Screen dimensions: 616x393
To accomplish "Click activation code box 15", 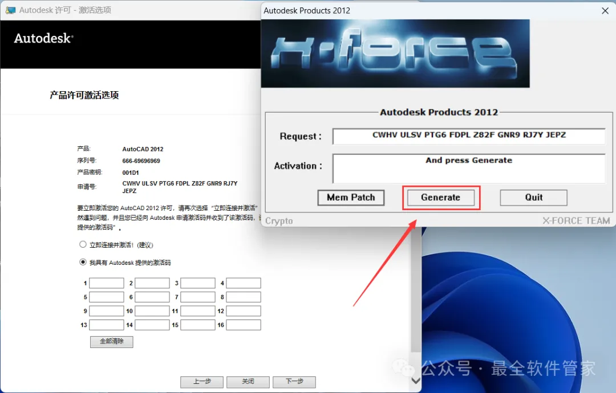I will (197, 325).
